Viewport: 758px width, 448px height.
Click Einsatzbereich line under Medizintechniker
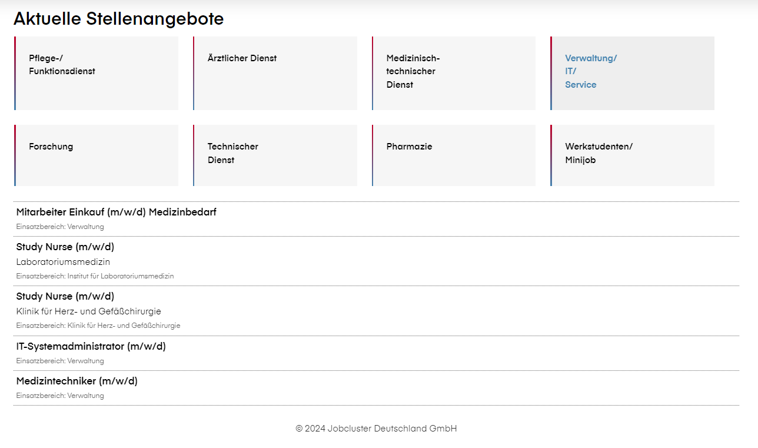(x=60, y=396)
